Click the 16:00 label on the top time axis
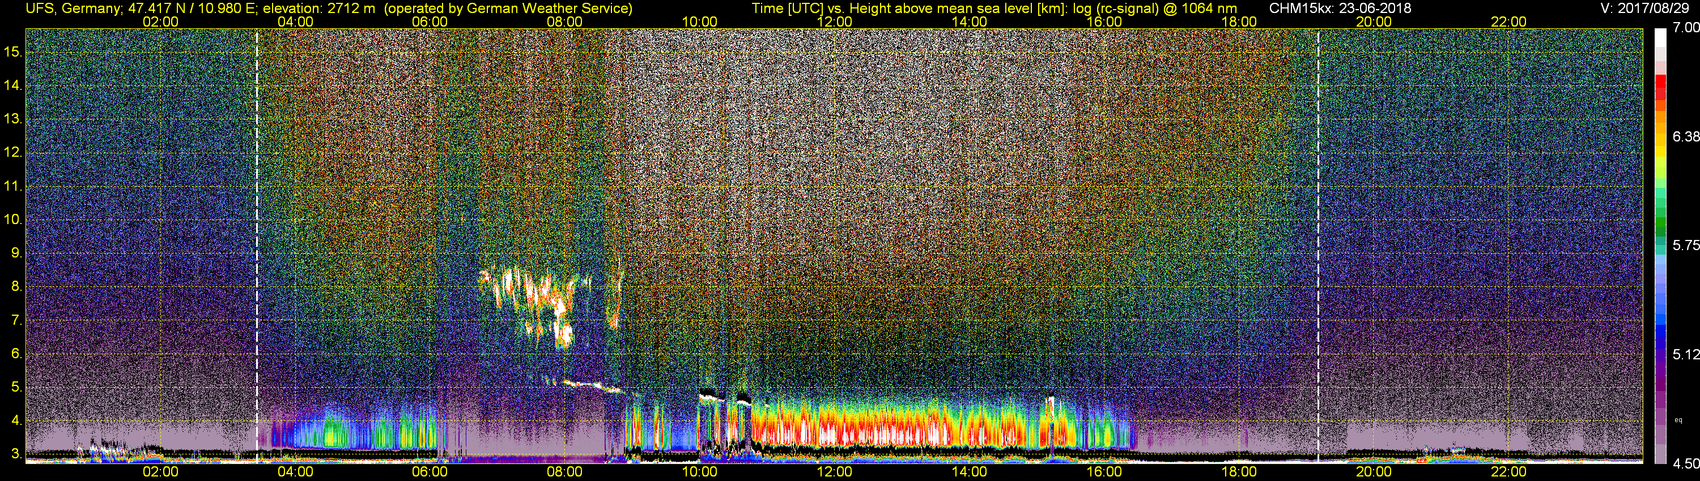The image size is (1700, 481). pyautogui.click(x=1104, y=22)
